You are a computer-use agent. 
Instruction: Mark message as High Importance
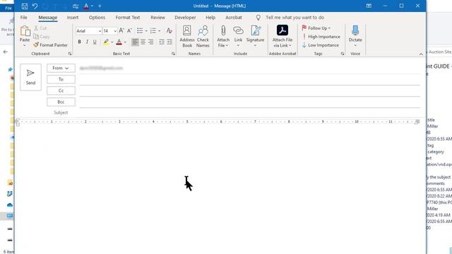(321, 37)
